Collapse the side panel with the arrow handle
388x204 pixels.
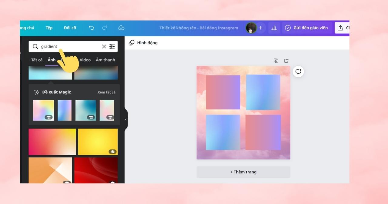(126, 119)
